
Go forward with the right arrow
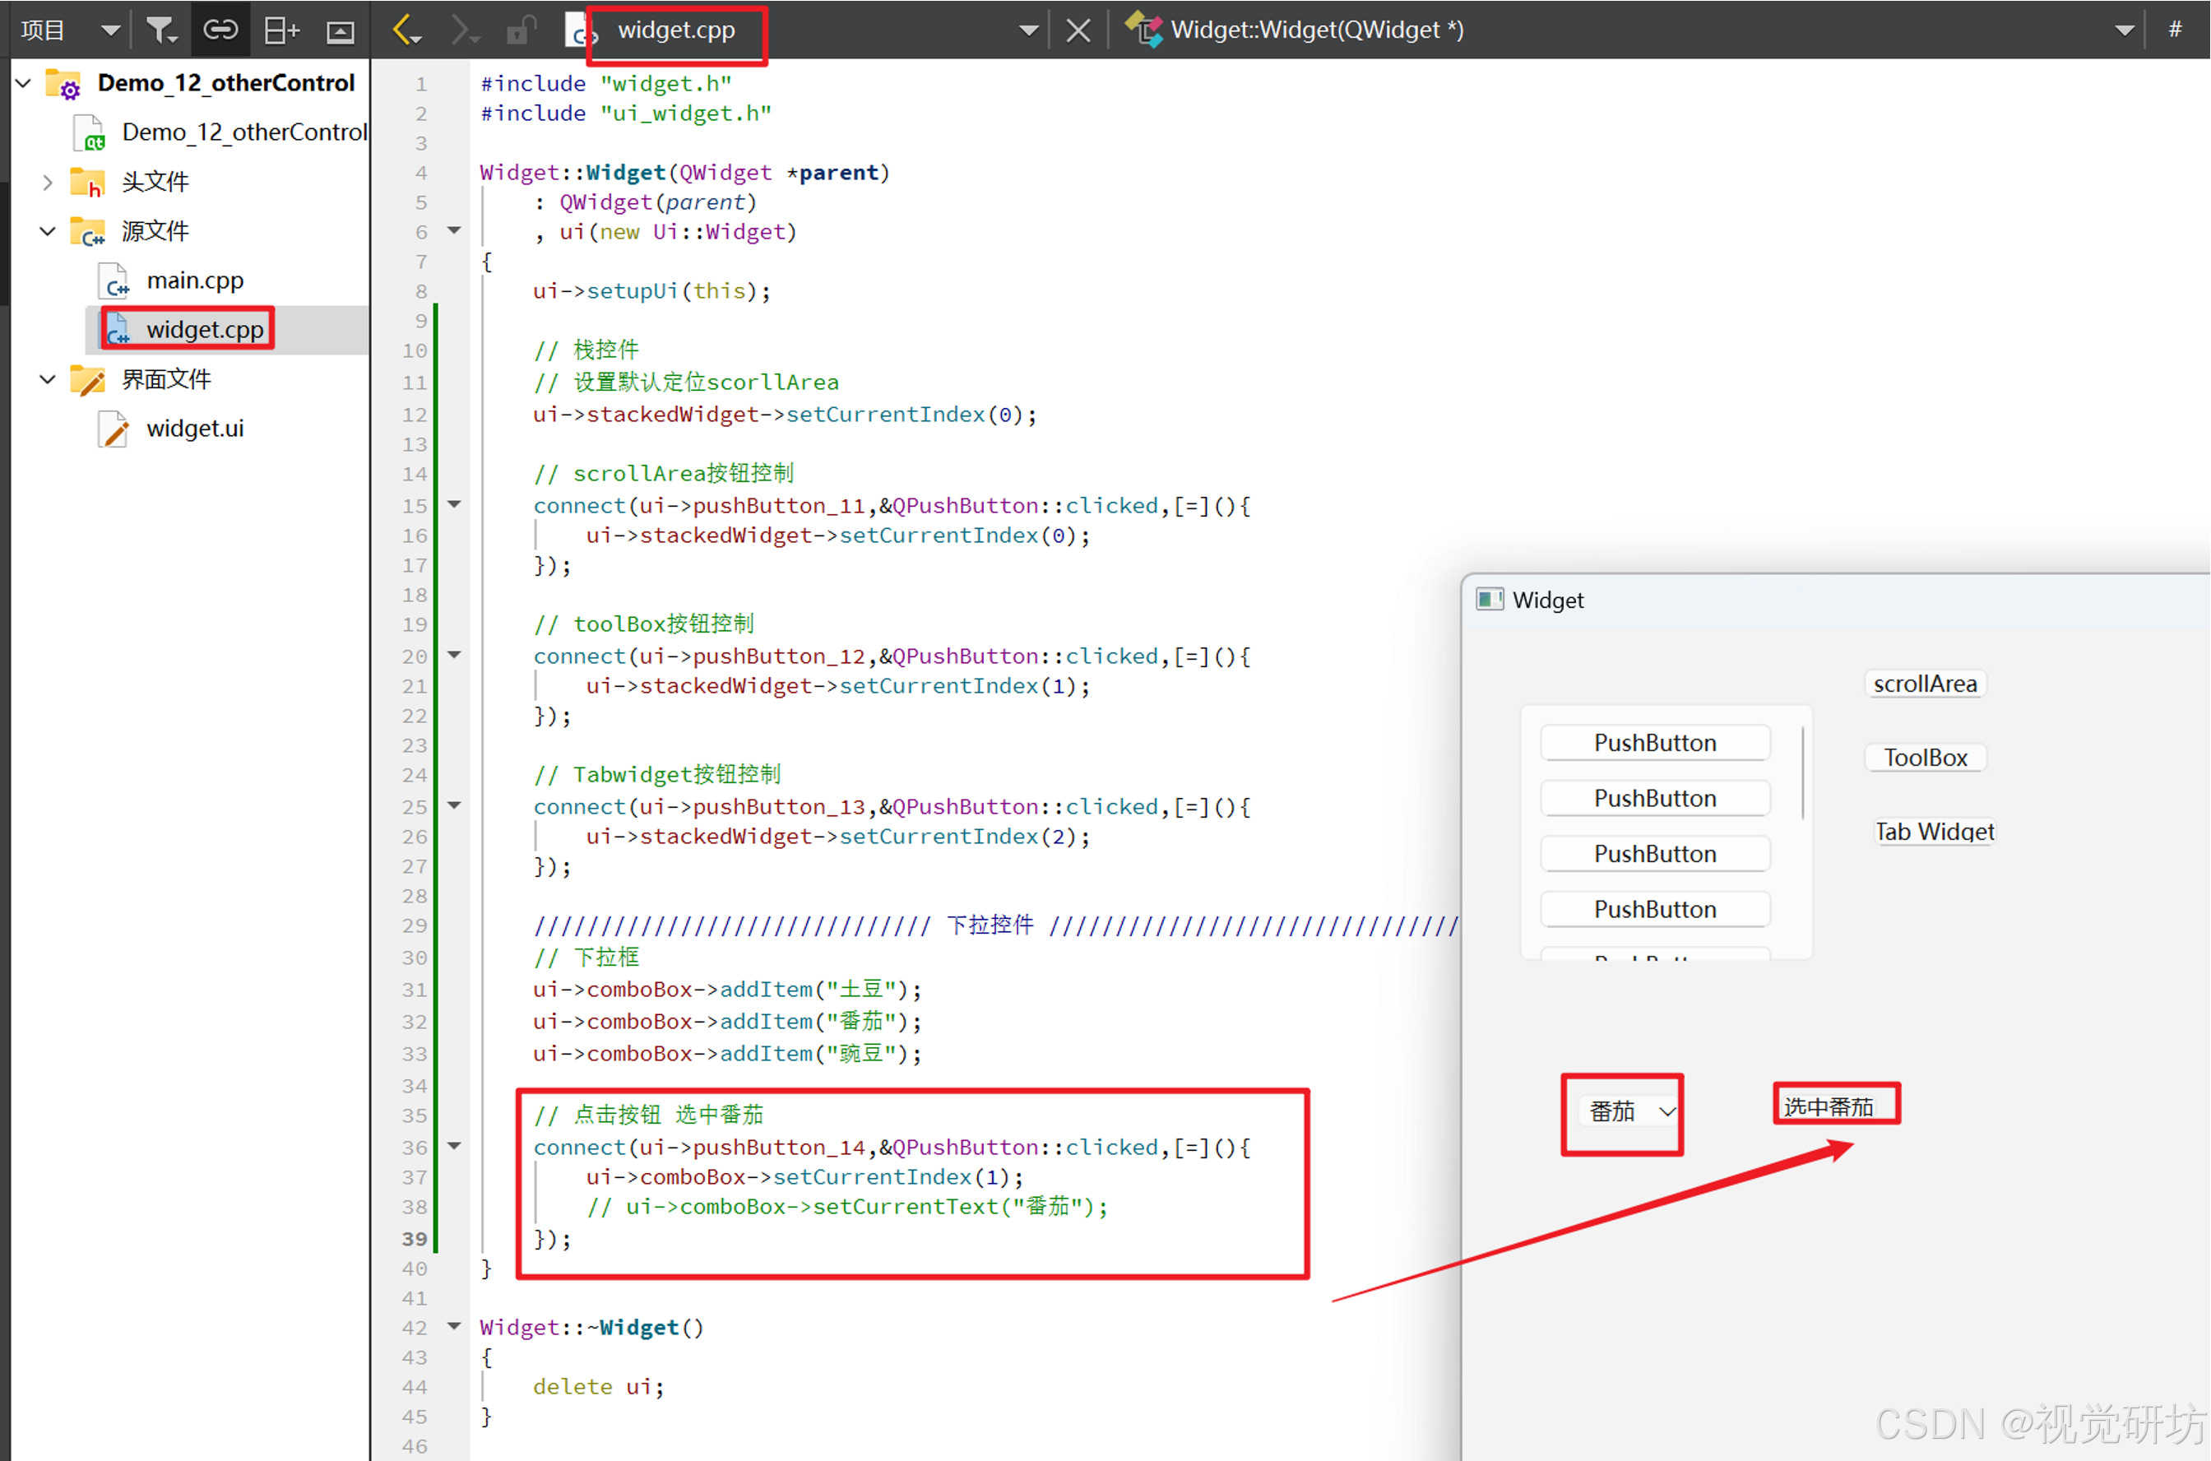point(464,30)
